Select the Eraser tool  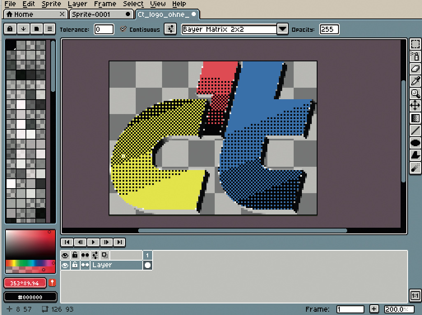[415, 68]
